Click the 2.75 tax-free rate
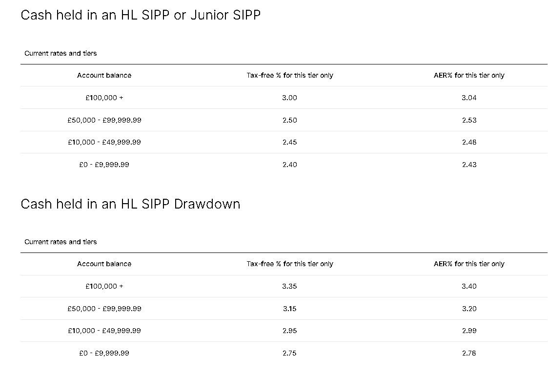The width and height of the screenshot is (548, 378). click(289, 353)
